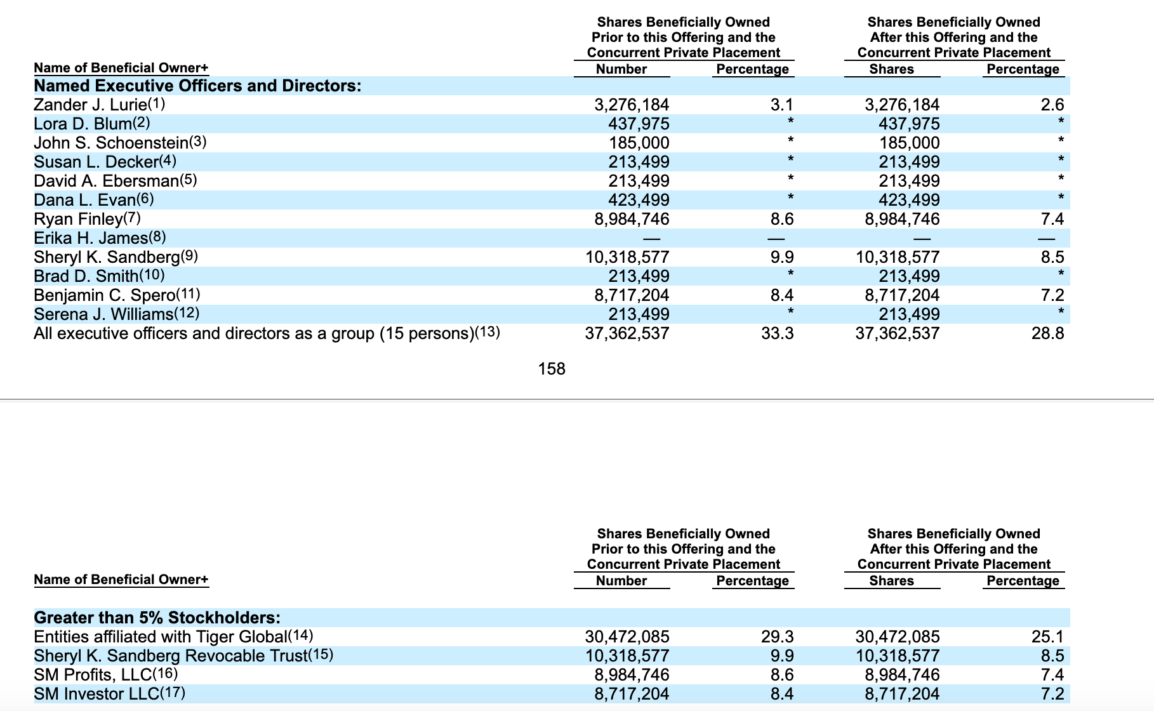The height and width of the screenshot is (711, 1154).
Task: Click the 3.1 percentage for Zander J. Lurie
Action: point(782,104)
